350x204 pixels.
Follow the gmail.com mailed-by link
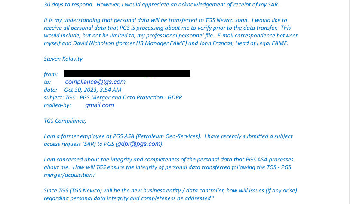pyautogui.click(x=100, y=105)
